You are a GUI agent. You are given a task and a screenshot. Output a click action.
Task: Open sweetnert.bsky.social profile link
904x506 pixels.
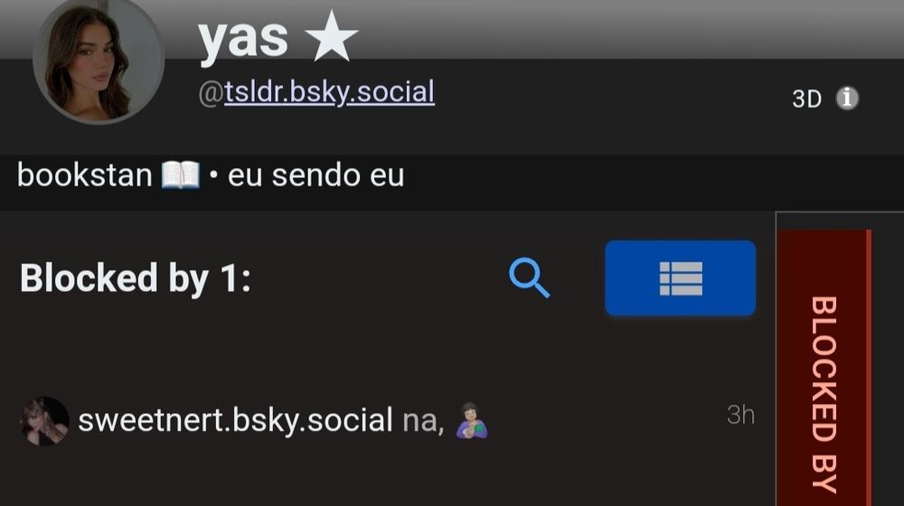[x=235, y=420]
